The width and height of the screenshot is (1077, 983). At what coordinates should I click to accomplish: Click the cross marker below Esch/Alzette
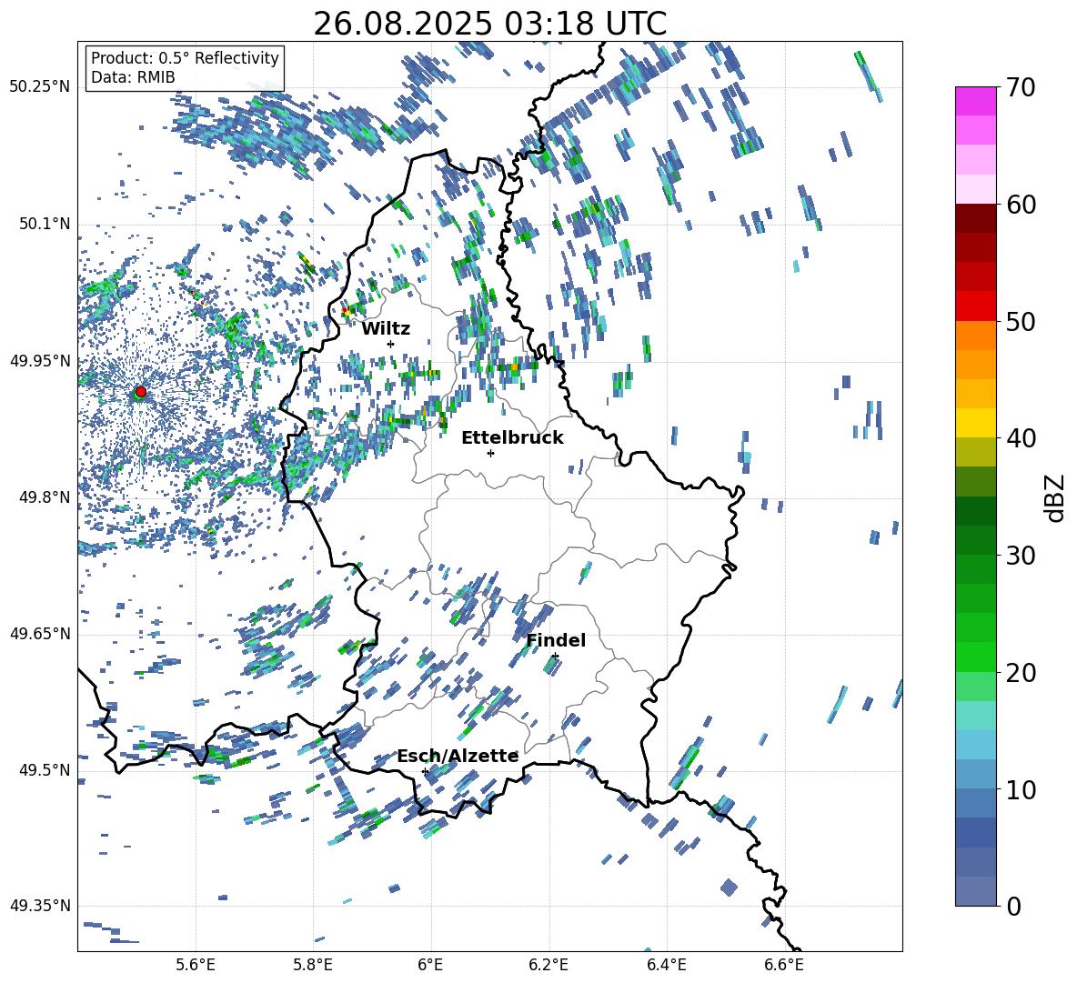425,771
